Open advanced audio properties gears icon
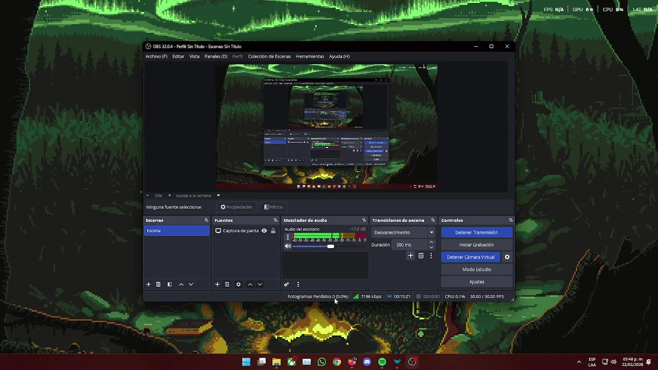Image resolution: width=658 pixels, height=370 pixels. (286, 284)
